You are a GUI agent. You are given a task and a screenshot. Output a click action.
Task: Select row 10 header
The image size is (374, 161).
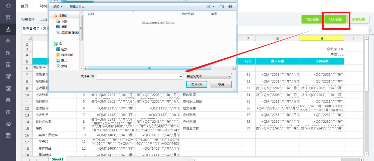click(27, 95)
